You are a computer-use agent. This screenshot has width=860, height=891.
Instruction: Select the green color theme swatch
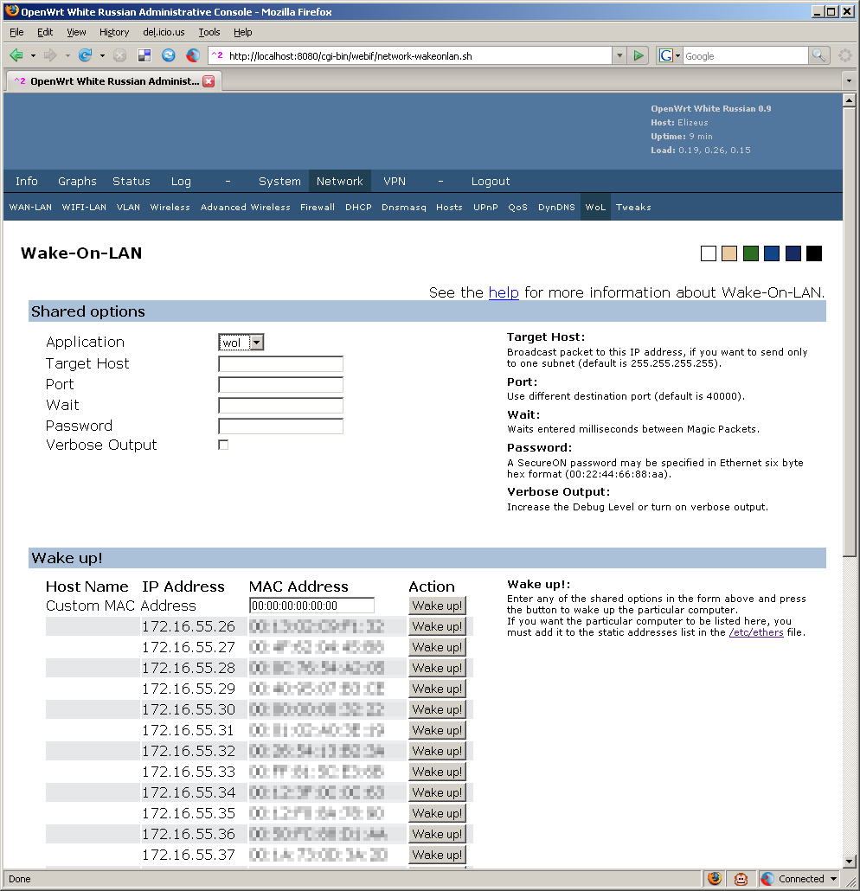pos(751,253)
